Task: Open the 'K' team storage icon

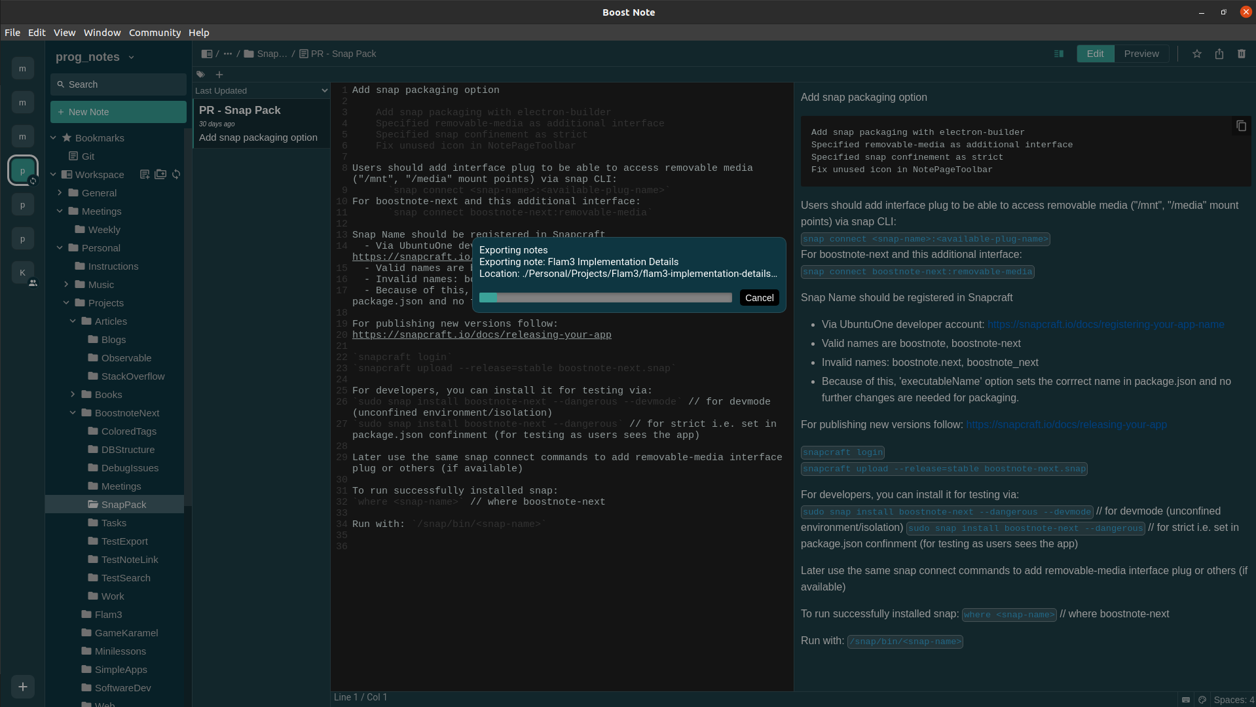Action: [23, 272]
